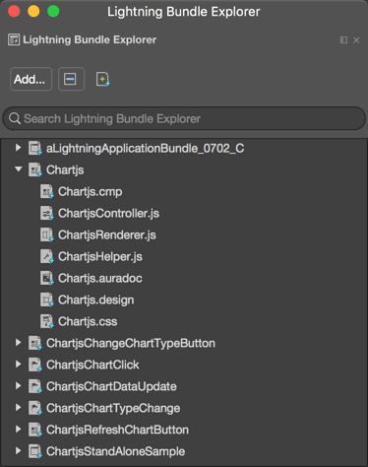Screen dimensions: 368x467
Task: Expand the ChartjsRefreshChartButton node
Action: coord(19,430)
